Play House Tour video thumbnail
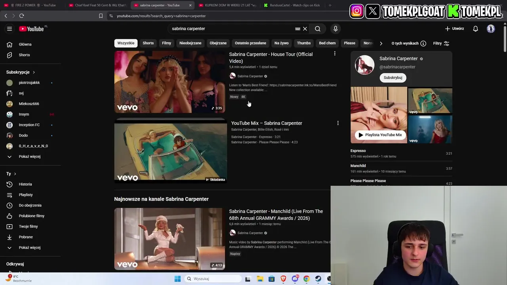507x285 pixels. coord(170,82)
